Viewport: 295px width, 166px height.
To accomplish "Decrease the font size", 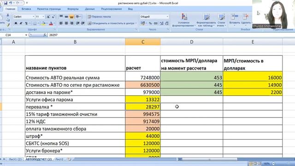I will (53, 17).
